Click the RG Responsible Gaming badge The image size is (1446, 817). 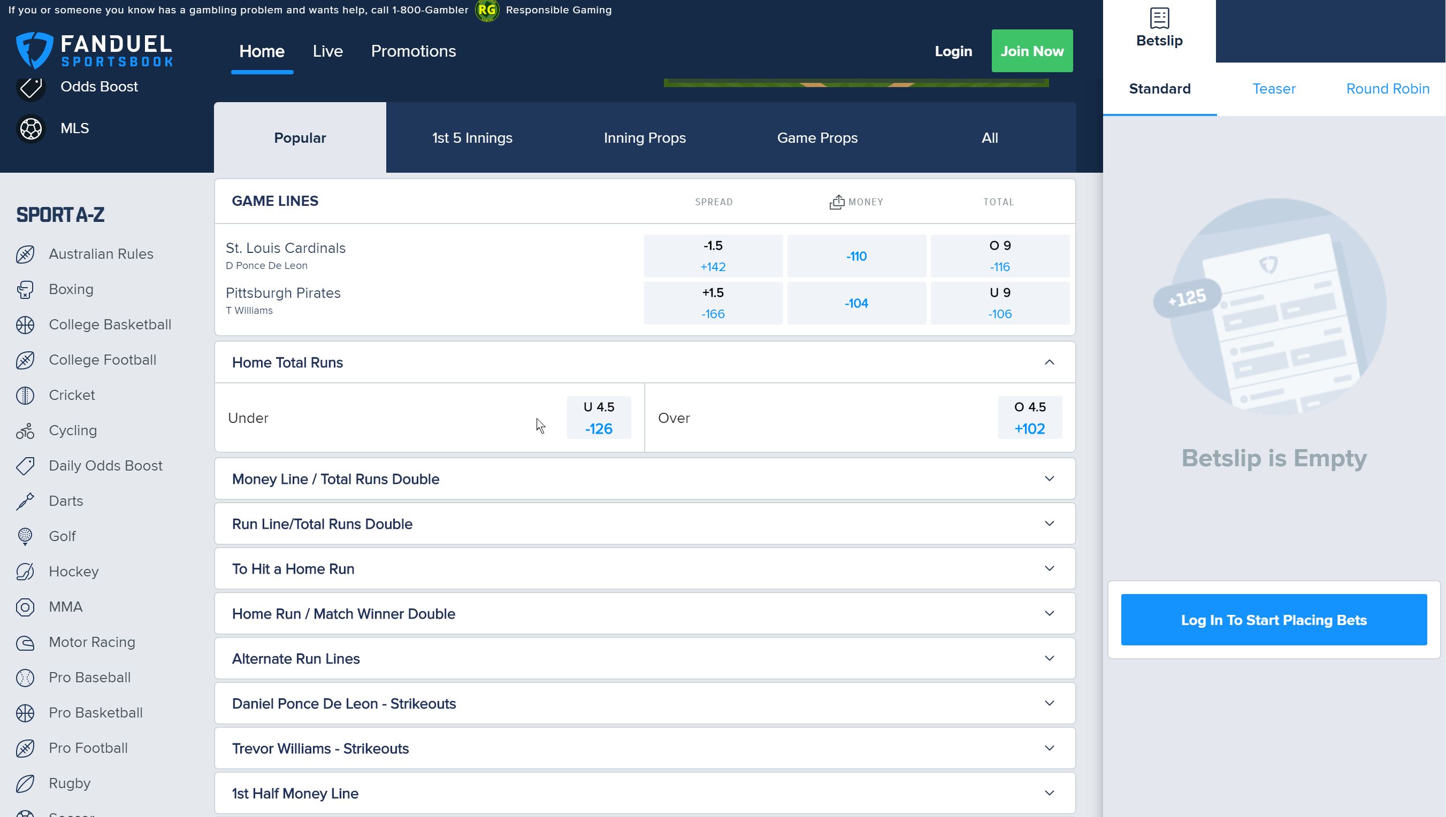click(x=487, y=10)
